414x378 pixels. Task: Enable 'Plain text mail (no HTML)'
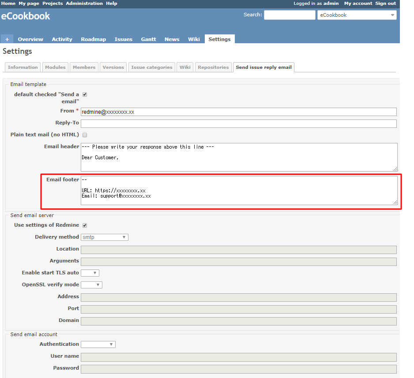pos(84,135)
